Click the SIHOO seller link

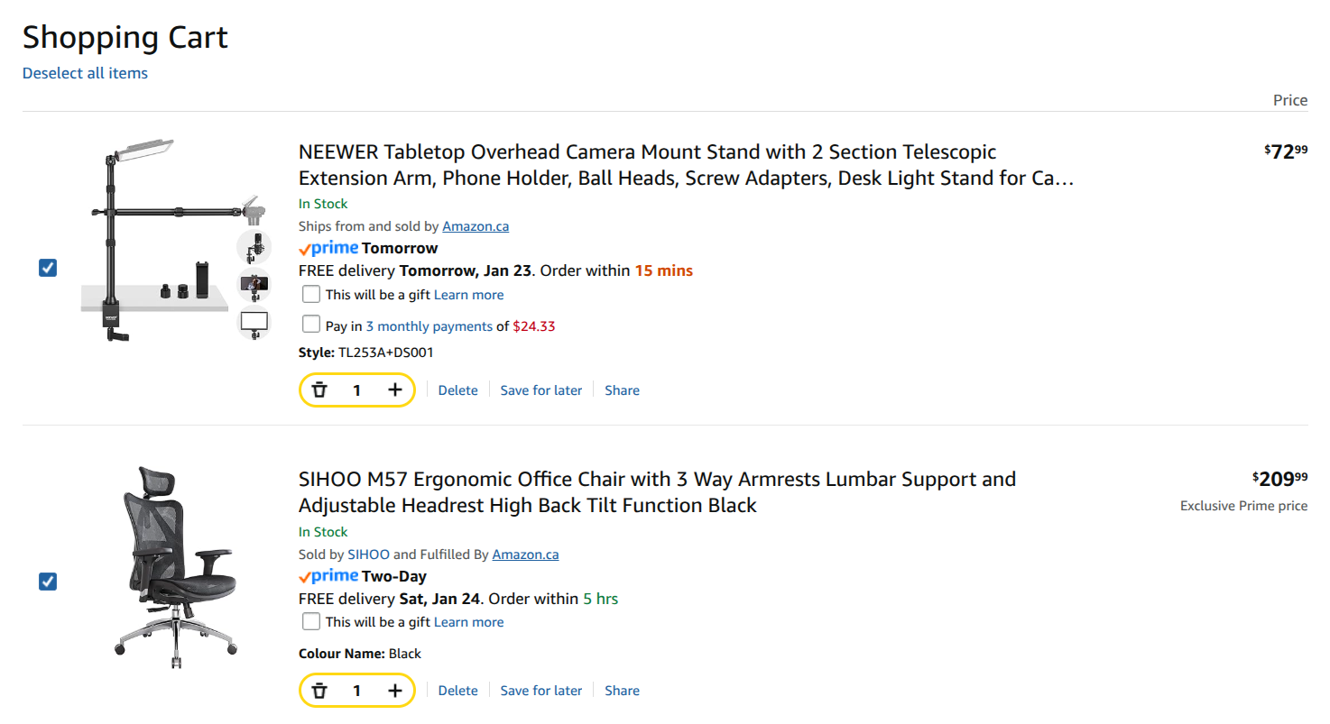tap(368, 554)
